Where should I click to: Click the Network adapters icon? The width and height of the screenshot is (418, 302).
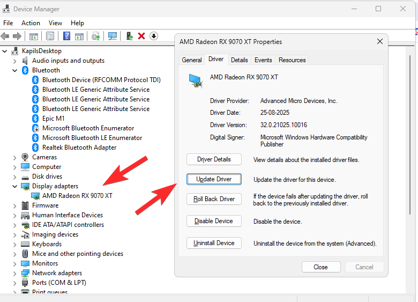25,273
